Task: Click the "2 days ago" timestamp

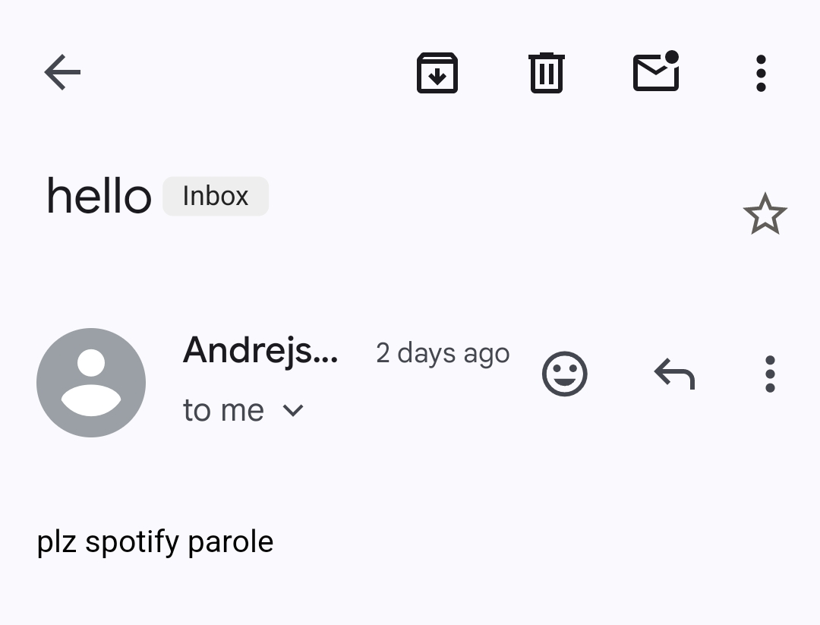Action: tap(443, 354)
